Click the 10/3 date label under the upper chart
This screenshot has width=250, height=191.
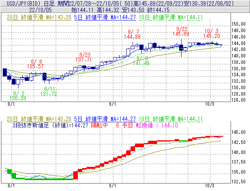pyautogui.click(x=210, y=104)
